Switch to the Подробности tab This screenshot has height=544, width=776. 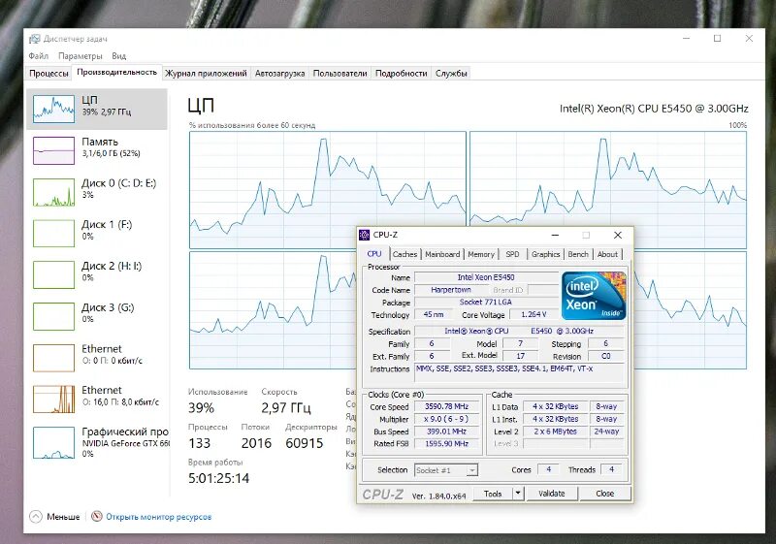[x=401, y=73]
